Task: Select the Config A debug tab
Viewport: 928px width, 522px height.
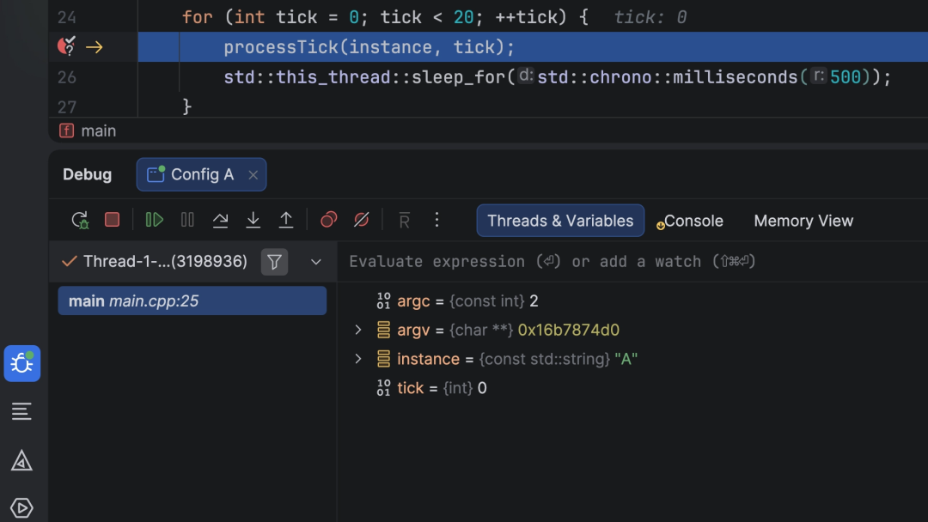Action: click(x=201, y=174)
